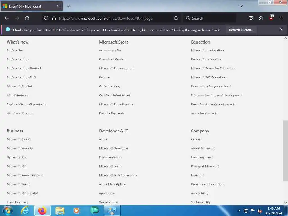
Task: Click the scrollbar up arrow
Action: tap(285, 38)
